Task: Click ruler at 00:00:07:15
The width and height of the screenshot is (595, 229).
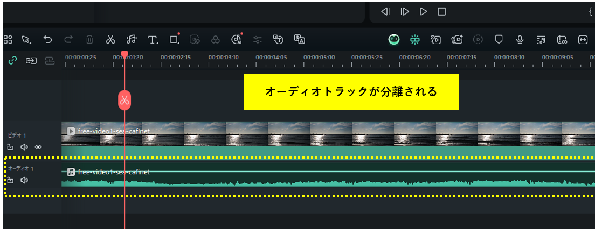Action: click(x=461, y=58)
